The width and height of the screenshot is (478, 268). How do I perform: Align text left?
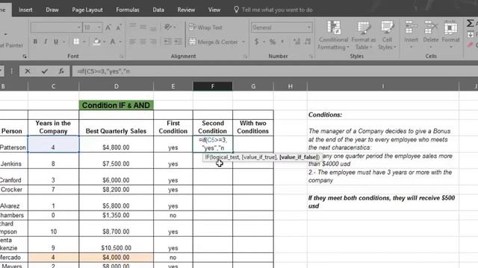point(132,42)
